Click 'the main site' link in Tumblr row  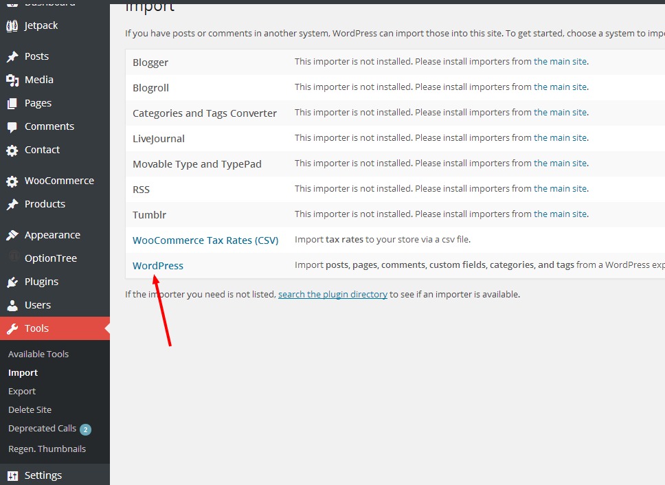(x=561, y=214)
